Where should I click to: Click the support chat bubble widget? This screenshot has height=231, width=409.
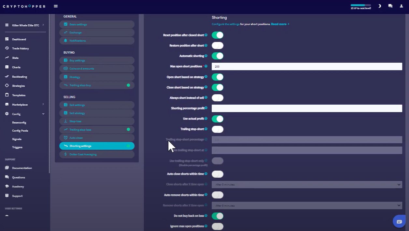399,222
